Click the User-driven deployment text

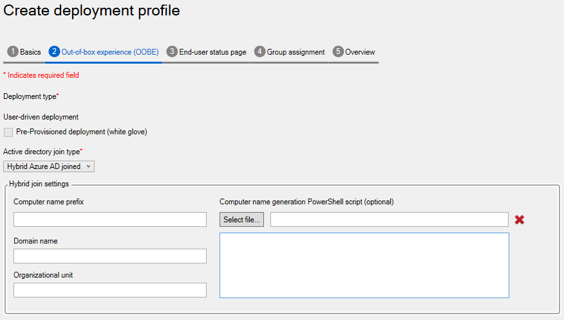click(x=41, y=117)
